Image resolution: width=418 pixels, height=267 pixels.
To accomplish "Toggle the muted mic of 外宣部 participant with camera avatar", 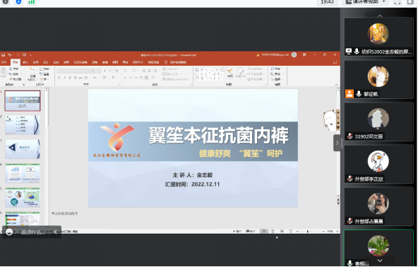I will (x=350, y=221).
